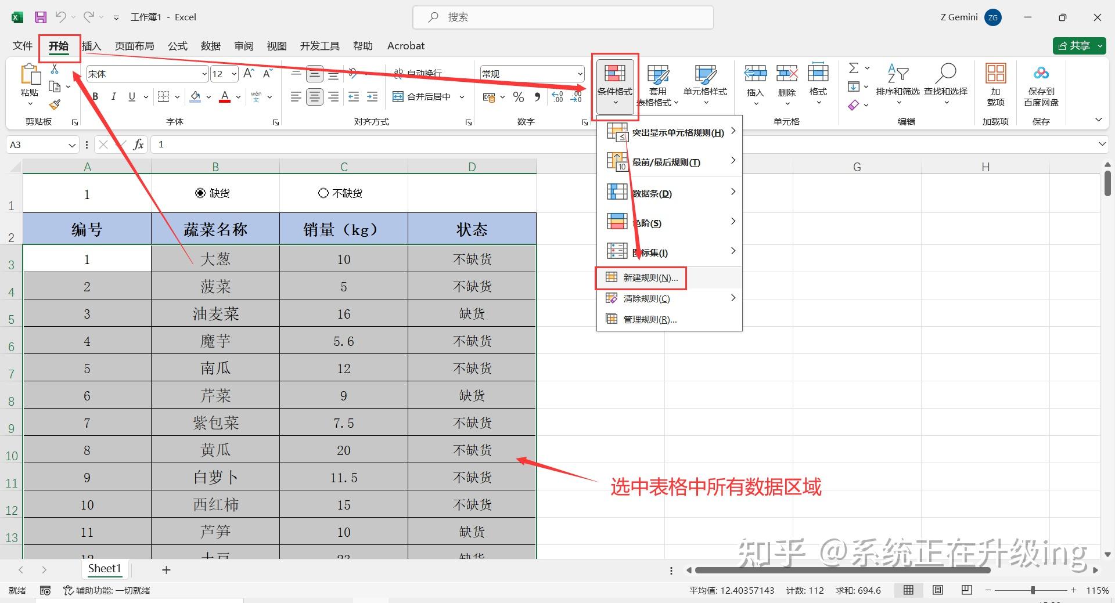Select the 缺货 radio button

[x=200, y=193]
